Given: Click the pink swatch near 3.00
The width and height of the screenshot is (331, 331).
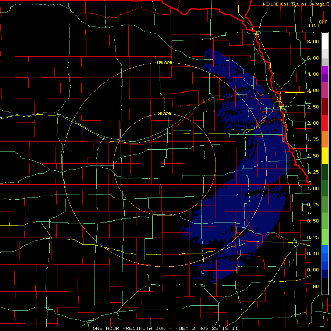Looking at the screenshot, I should pyautogui.click(x=325, y=90).
